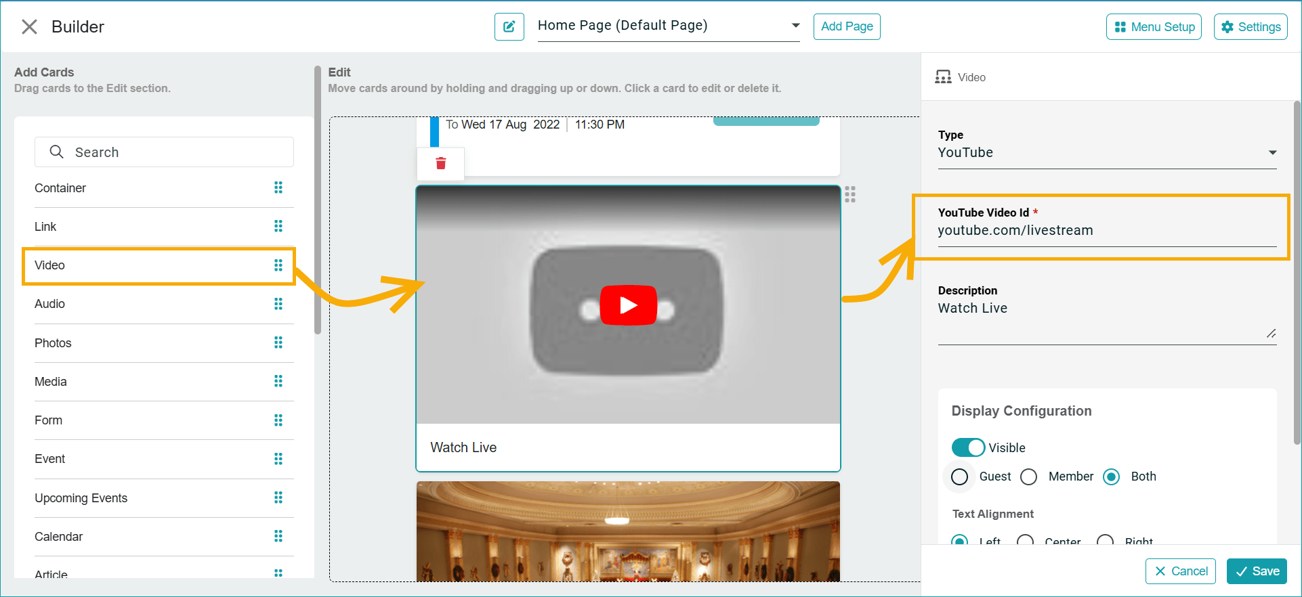Select Right text alignment
Image resolution: width=1302 pixels, height=597 pixels.
pos(1106,540)
